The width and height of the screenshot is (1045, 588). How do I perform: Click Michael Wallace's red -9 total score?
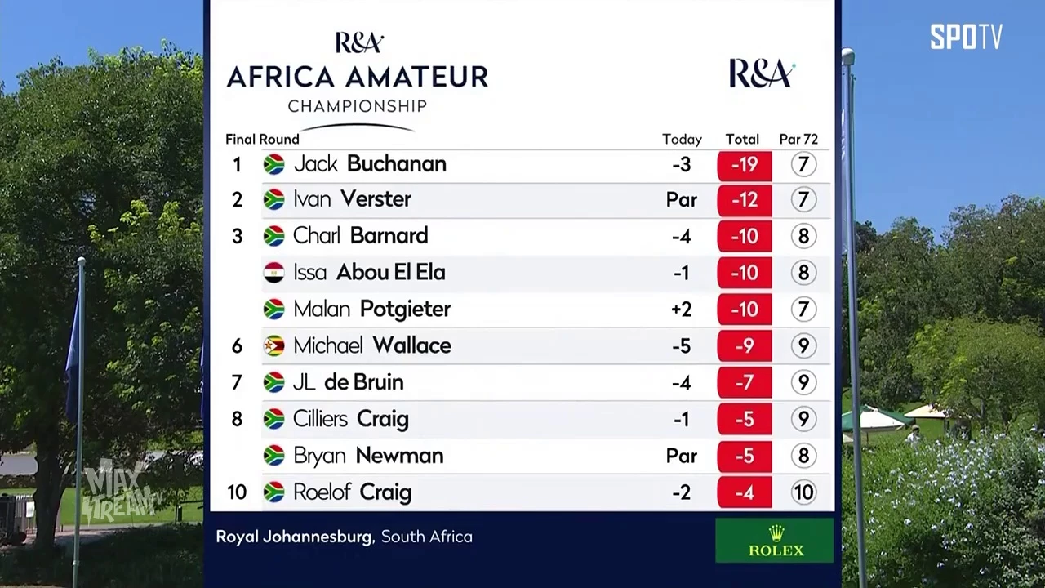point(744,346)
